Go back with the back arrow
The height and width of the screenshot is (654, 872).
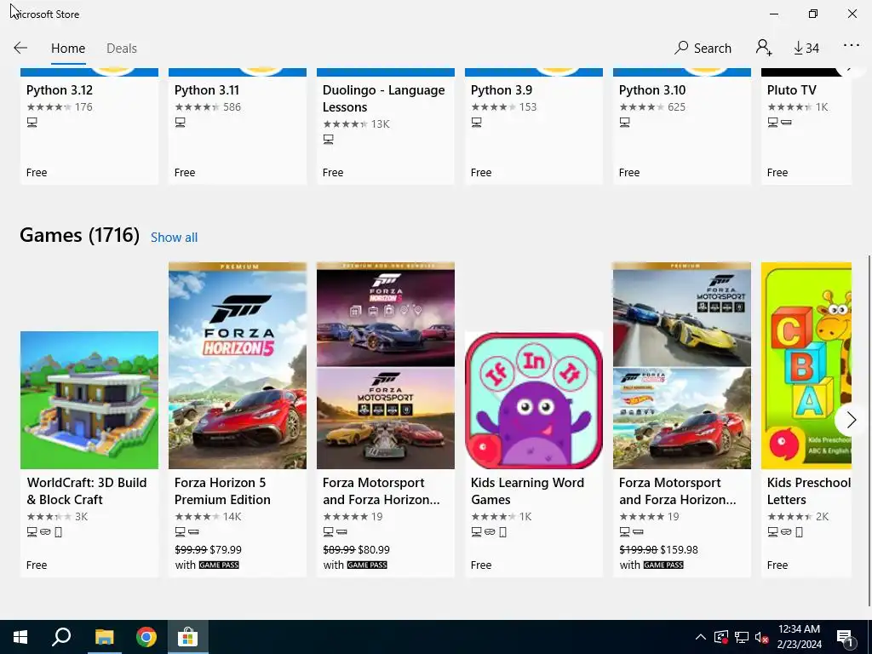click(20, 48)
